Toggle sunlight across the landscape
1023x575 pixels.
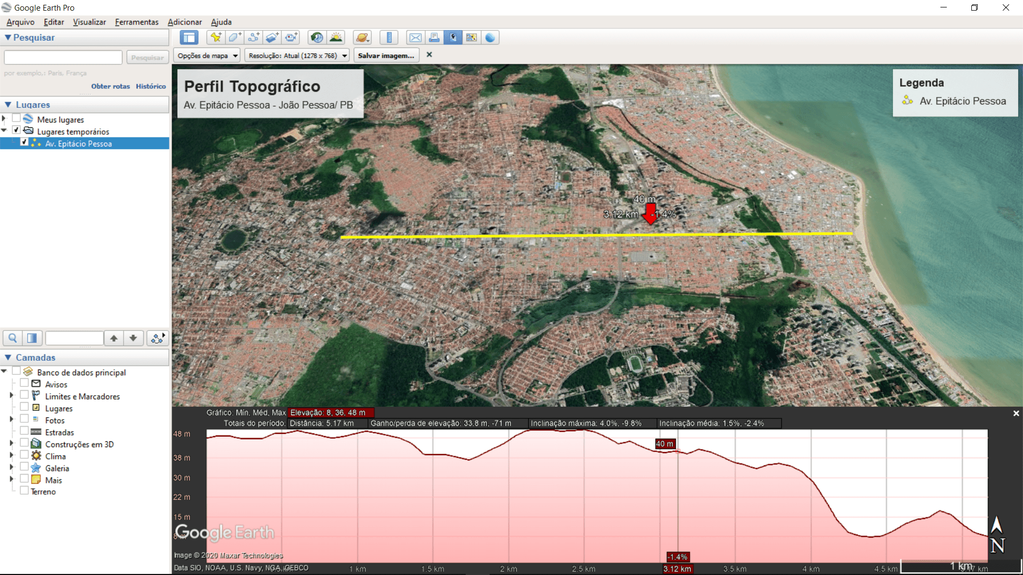336,37
